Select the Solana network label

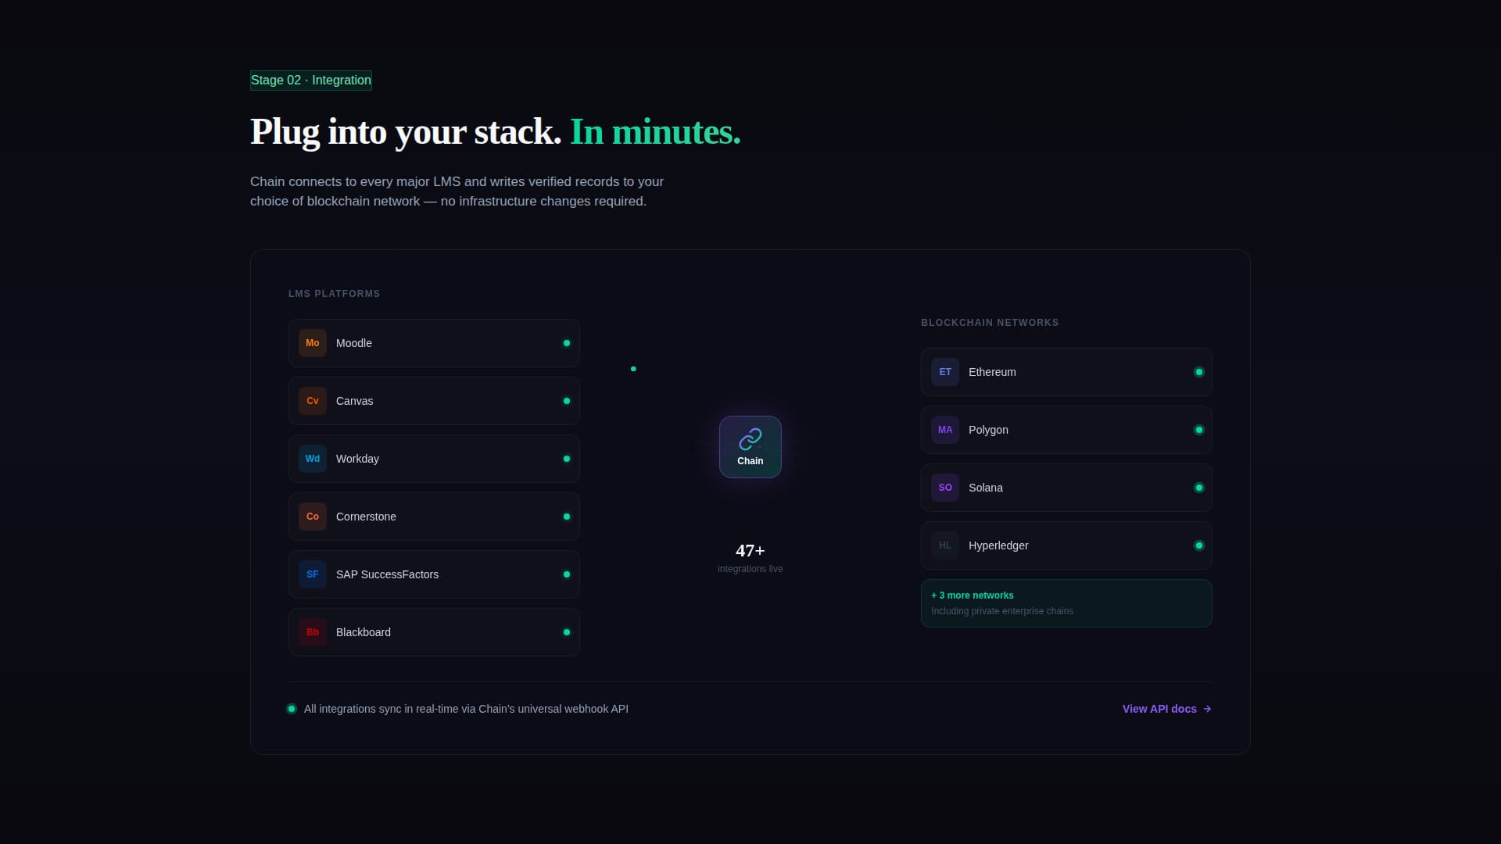(986, 488)
